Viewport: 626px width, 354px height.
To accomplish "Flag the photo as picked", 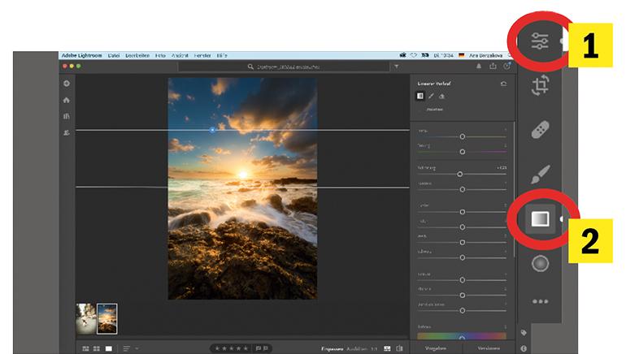I will pos(258,348).
